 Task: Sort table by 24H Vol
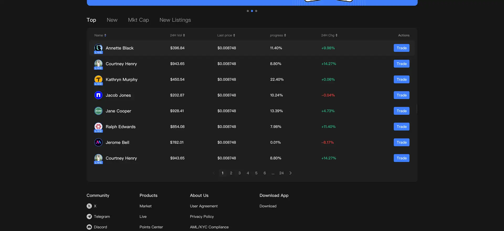(177, 35)
